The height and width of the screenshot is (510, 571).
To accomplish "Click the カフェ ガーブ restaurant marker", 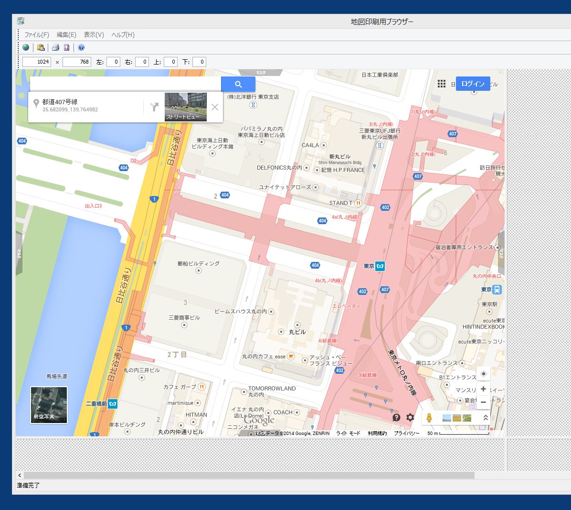I will click(201, 387).
